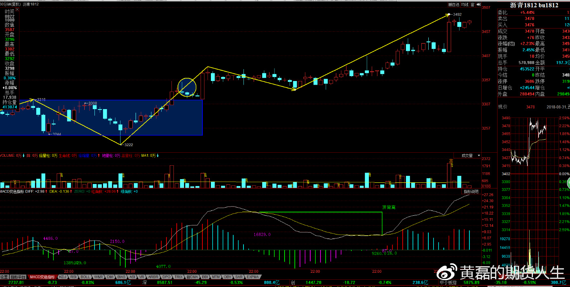The image size is (570, 287).
Task: Click the 3308 price label
Action: (93, 103)
